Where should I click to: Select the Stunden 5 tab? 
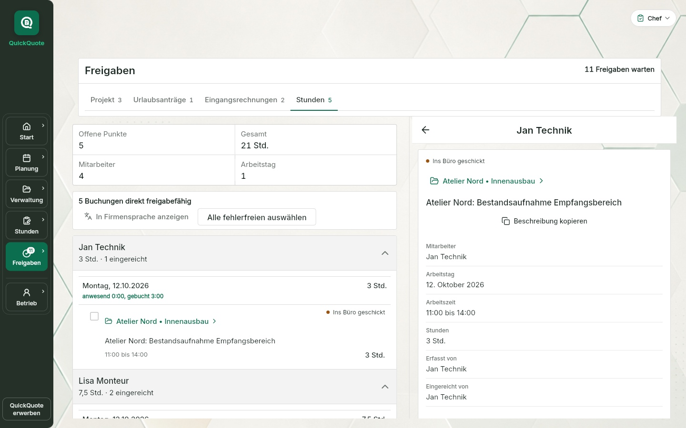click(x=314, y=100)
